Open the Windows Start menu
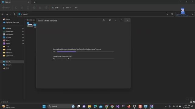This screenshot has width=195, height=109. (x=44, y=106)
